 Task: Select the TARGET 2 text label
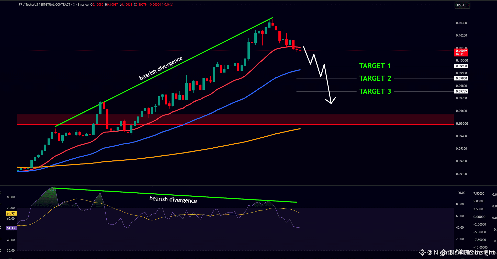[x=375, y=78]
